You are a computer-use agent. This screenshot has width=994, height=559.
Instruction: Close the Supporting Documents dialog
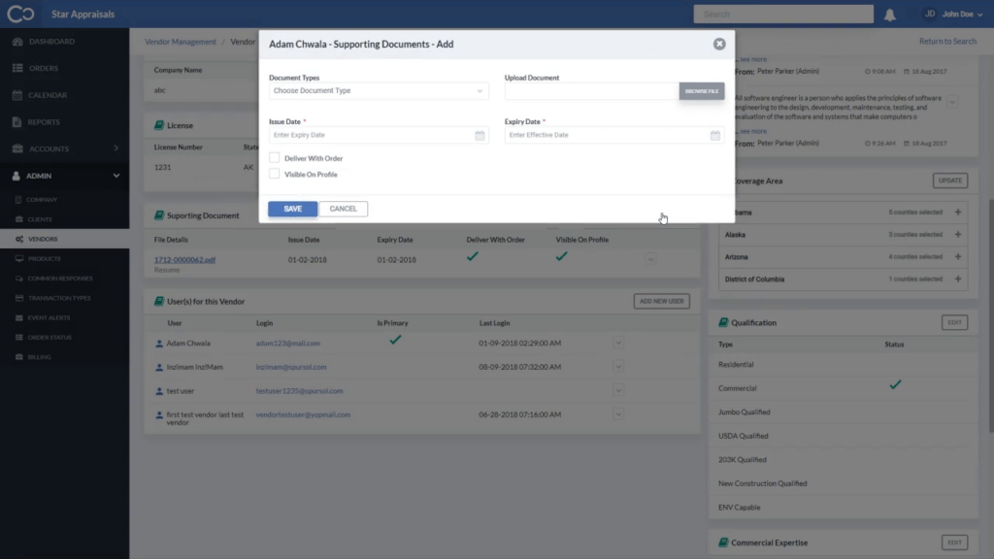click(719, 44)
